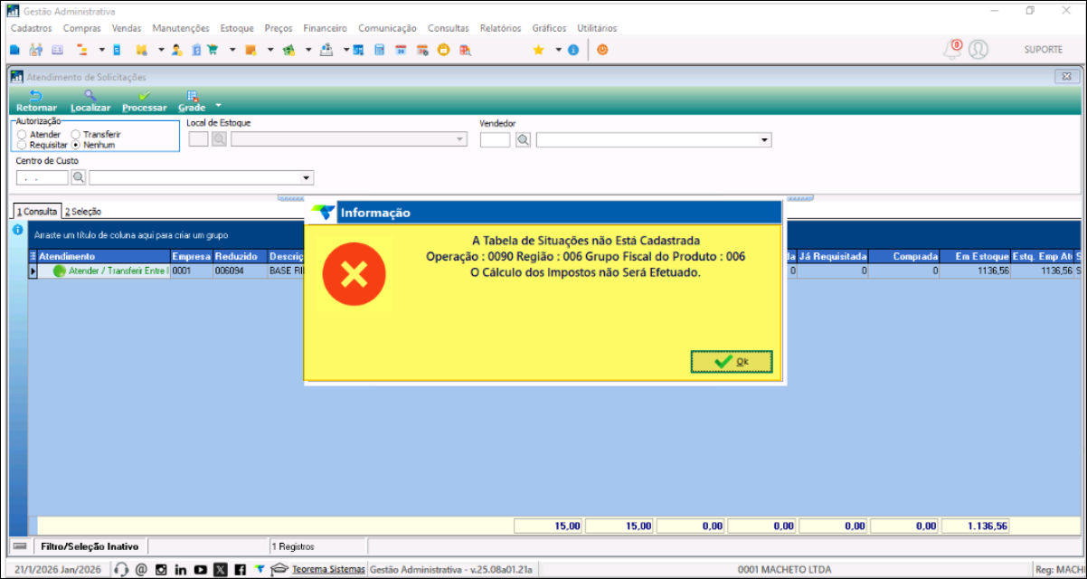Image resolution: width=1087 pixels, height=579 pixels.
Task: Click the Processar checkmark icon
Action: point(144,96)
